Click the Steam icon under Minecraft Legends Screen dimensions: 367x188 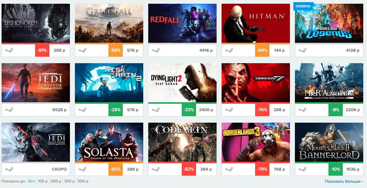tap(302, 50)
